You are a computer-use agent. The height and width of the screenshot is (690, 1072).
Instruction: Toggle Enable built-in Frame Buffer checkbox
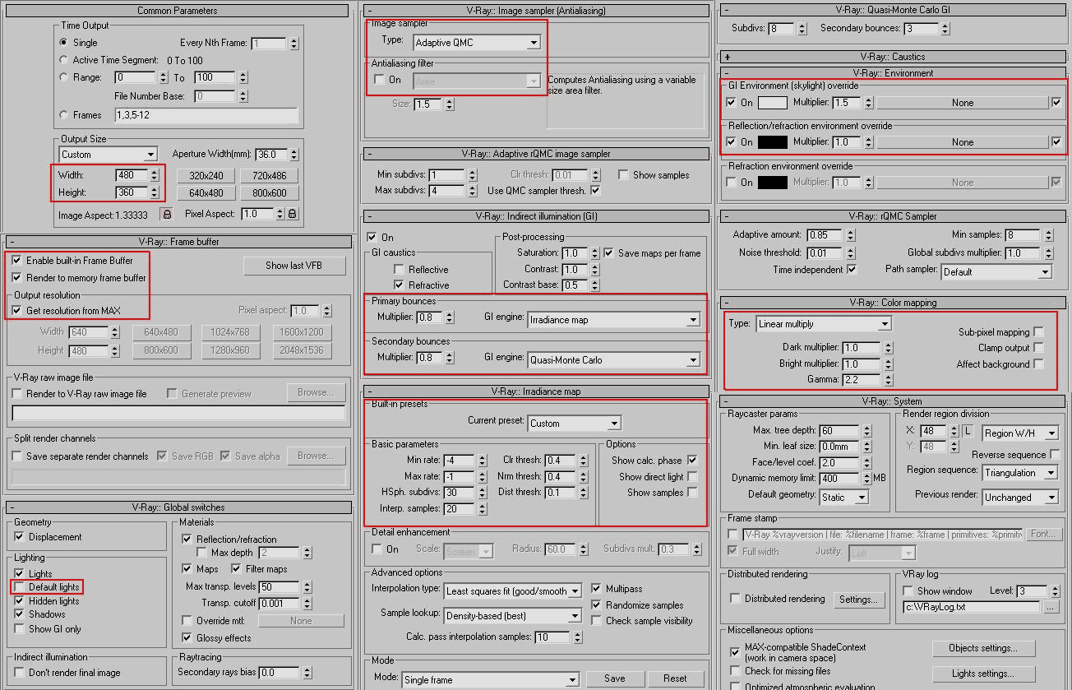click(x=17, y=261)
